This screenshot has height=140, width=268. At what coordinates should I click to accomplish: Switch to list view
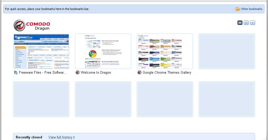pos(246,23)
